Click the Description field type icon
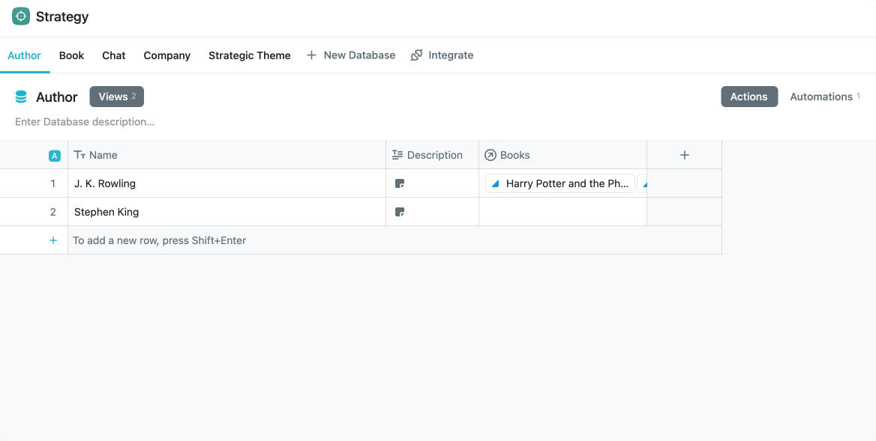Screen dimensions: 876x441 397,154
